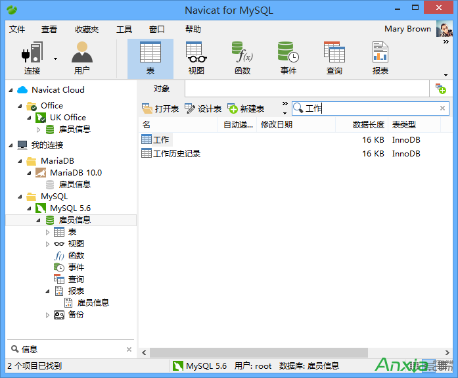Screen dimensions: 458x378
Task: Click the horizontal scrollbar thumb
Action: (x=259, y=352)
